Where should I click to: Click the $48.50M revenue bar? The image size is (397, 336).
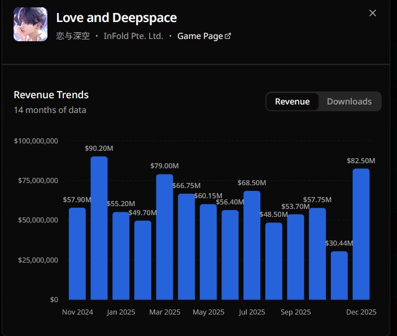point(274,261)
